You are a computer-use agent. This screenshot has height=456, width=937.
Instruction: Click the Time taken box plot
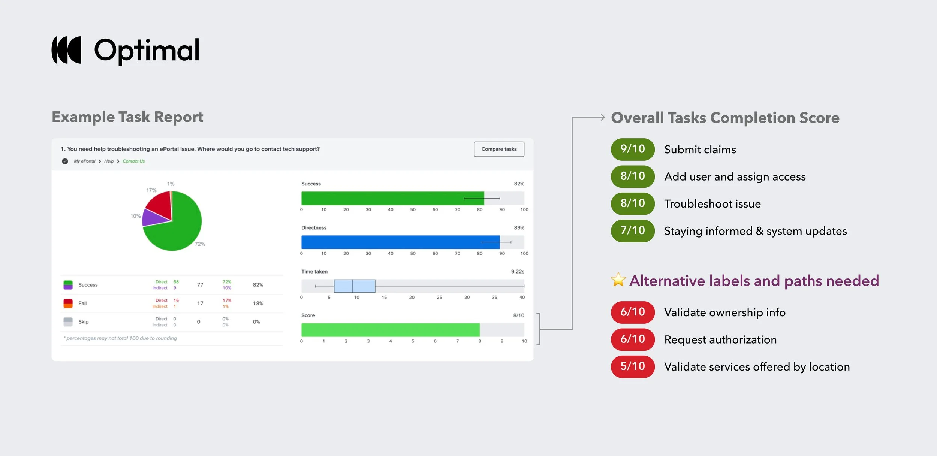(x=354, y=286)
